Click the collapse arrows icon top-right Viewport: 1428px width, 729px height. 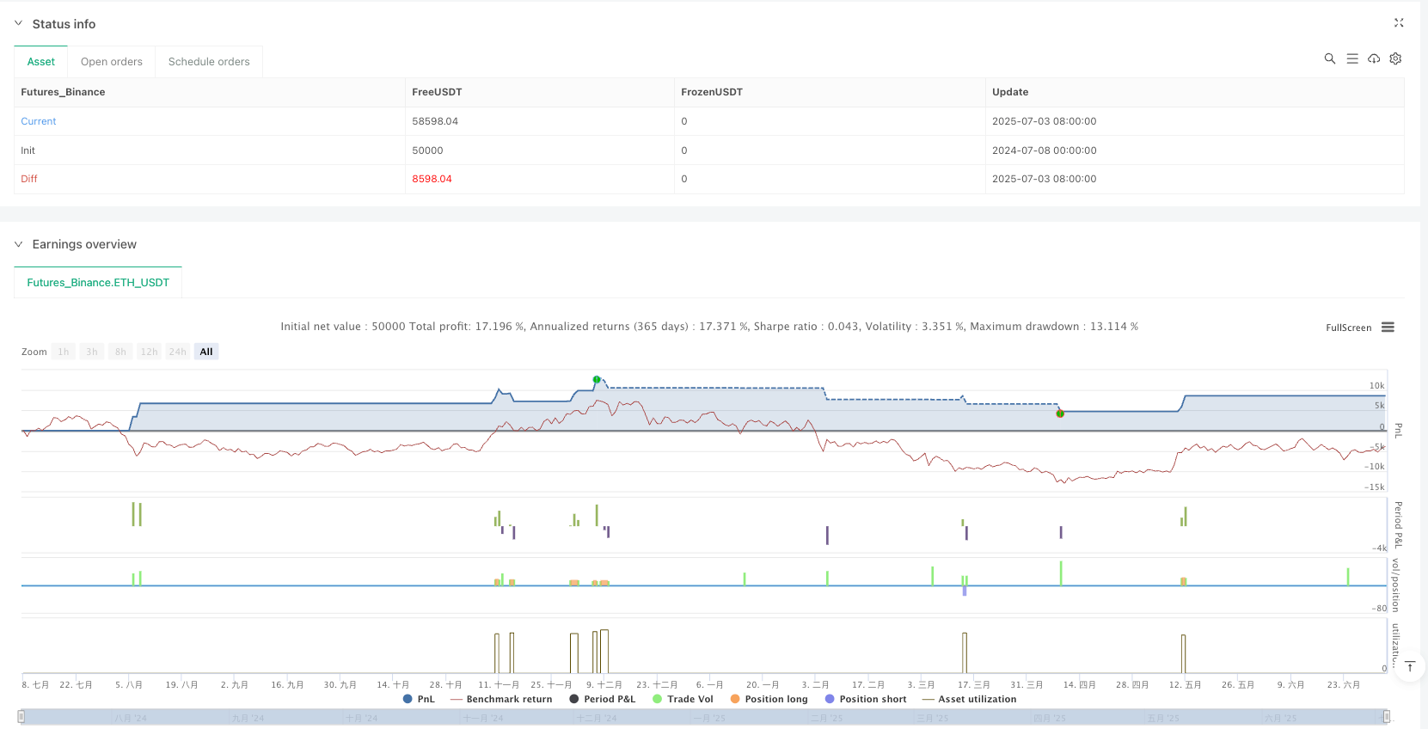click(x=1398, y=23)
